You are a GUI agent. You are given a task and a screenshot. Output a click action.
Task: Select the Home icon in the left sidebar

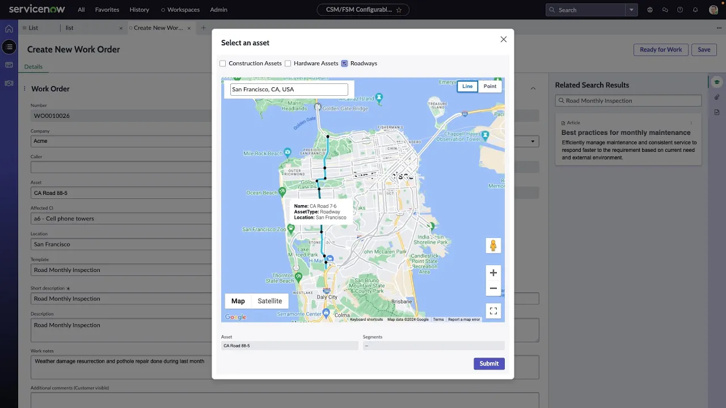coord(9,28)
